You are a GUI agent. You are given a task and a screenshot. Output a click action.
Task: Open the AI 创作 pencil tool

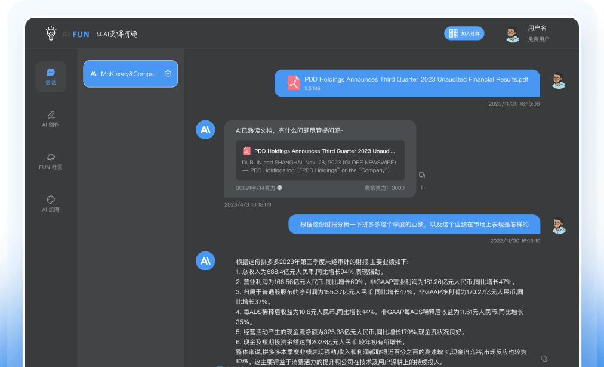[x=51, y=118]
